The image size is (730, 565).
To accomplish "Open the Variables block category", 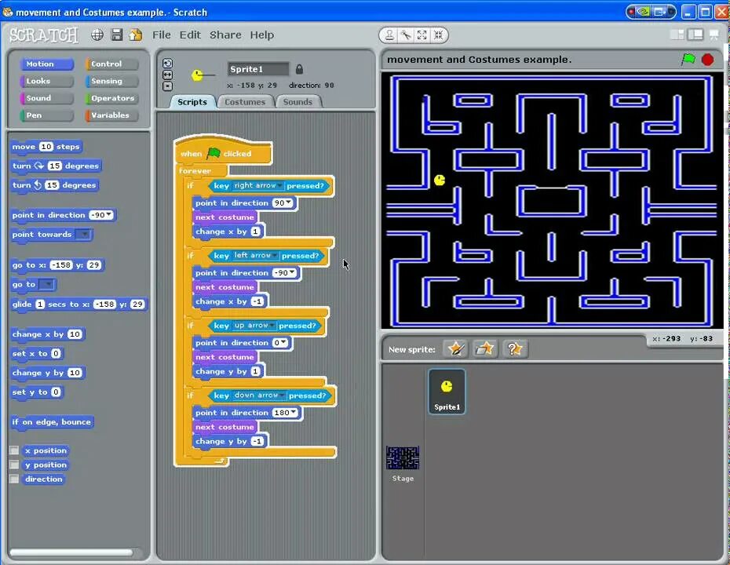I will [x=111, y=115].
